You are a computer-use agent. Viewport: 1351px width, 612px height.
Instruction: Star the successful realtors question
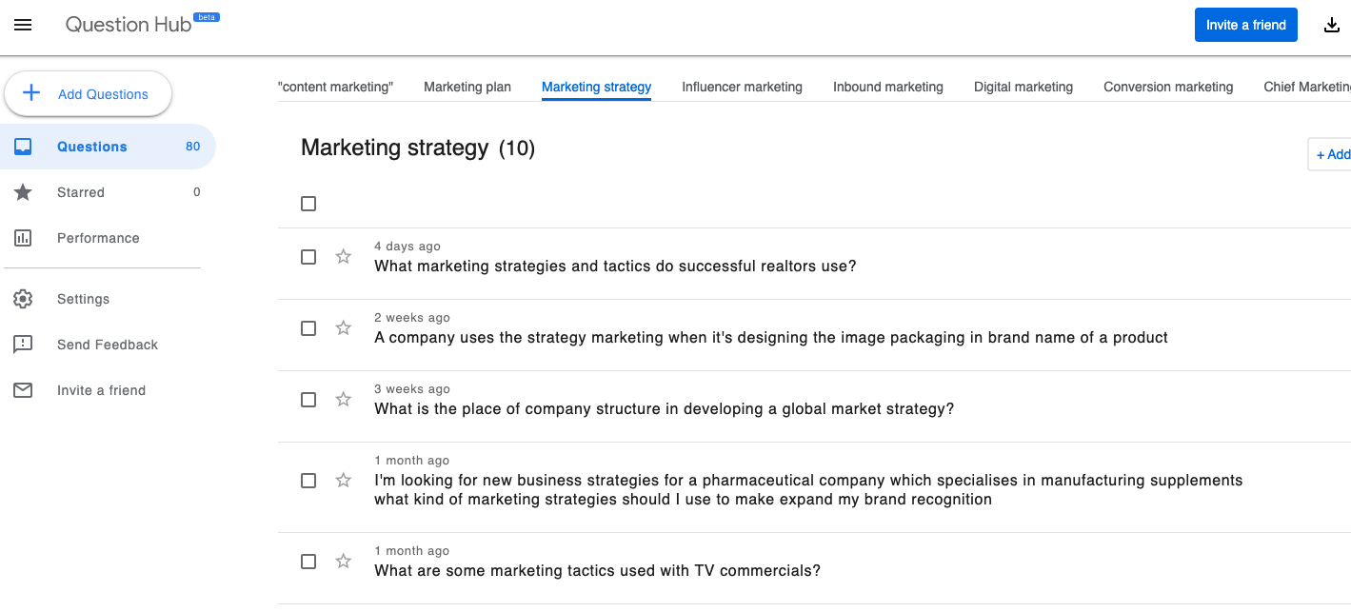pos(344,257)
